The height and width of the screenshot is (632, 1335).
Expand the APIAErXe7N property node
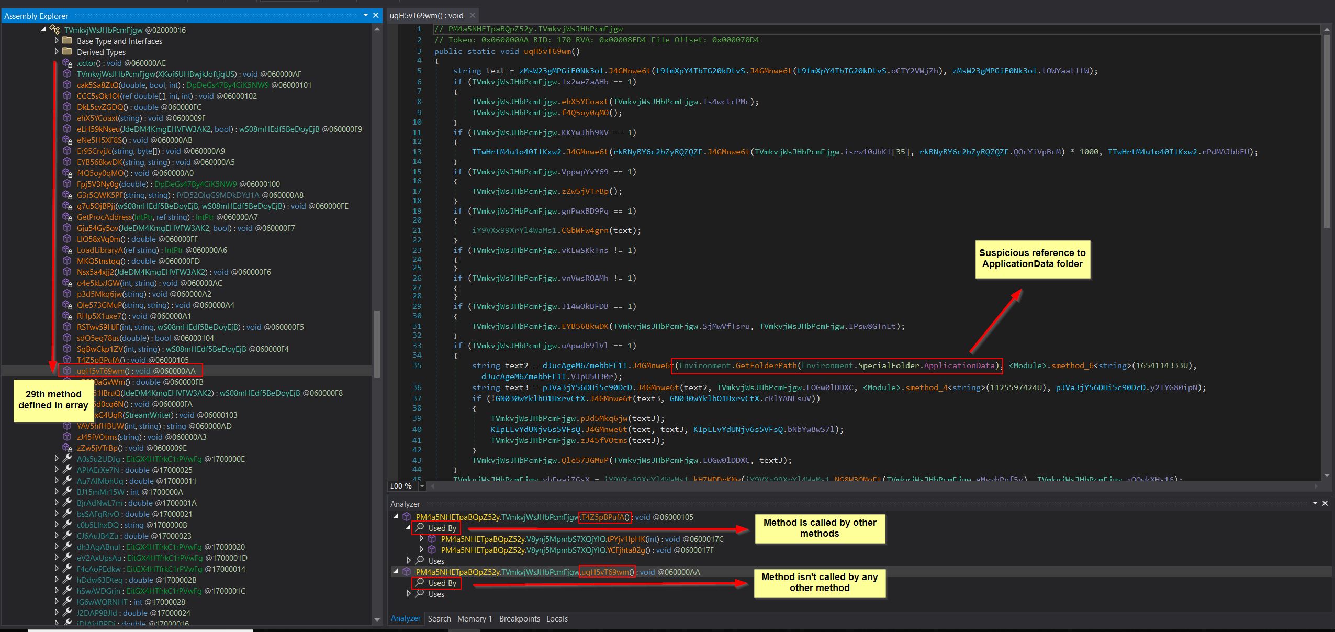click(57, 469)
